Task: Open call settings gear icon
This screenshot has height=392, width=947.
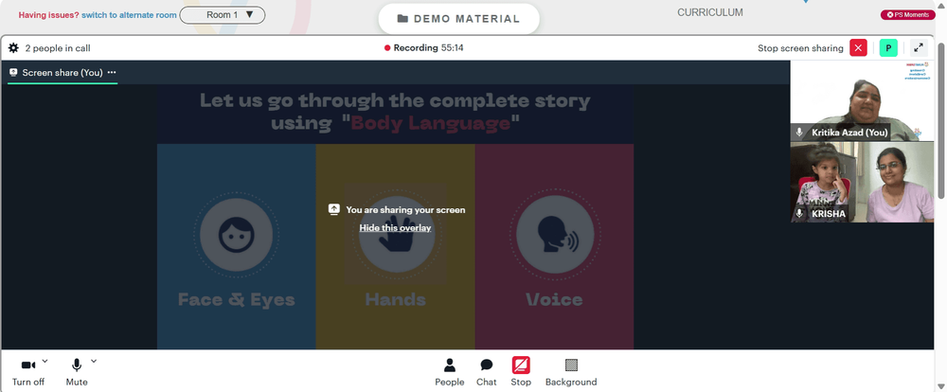Action: 13,47
